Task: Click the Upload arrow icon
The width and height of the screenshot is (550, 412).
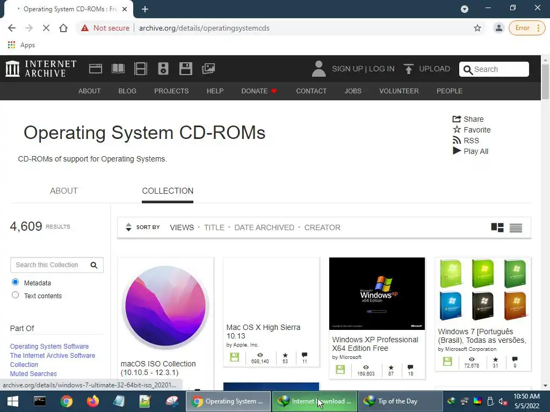Action: (x=408, y=69)
